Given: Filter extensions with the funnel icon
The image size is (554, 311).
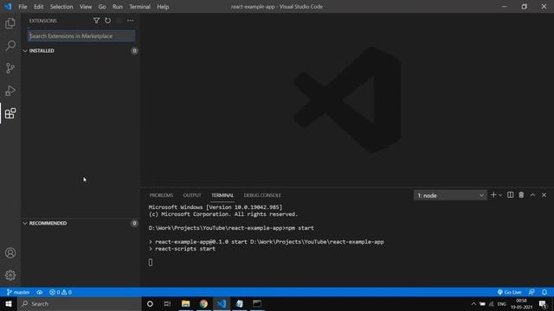Looking at the screenshot, I should (96, 21).
